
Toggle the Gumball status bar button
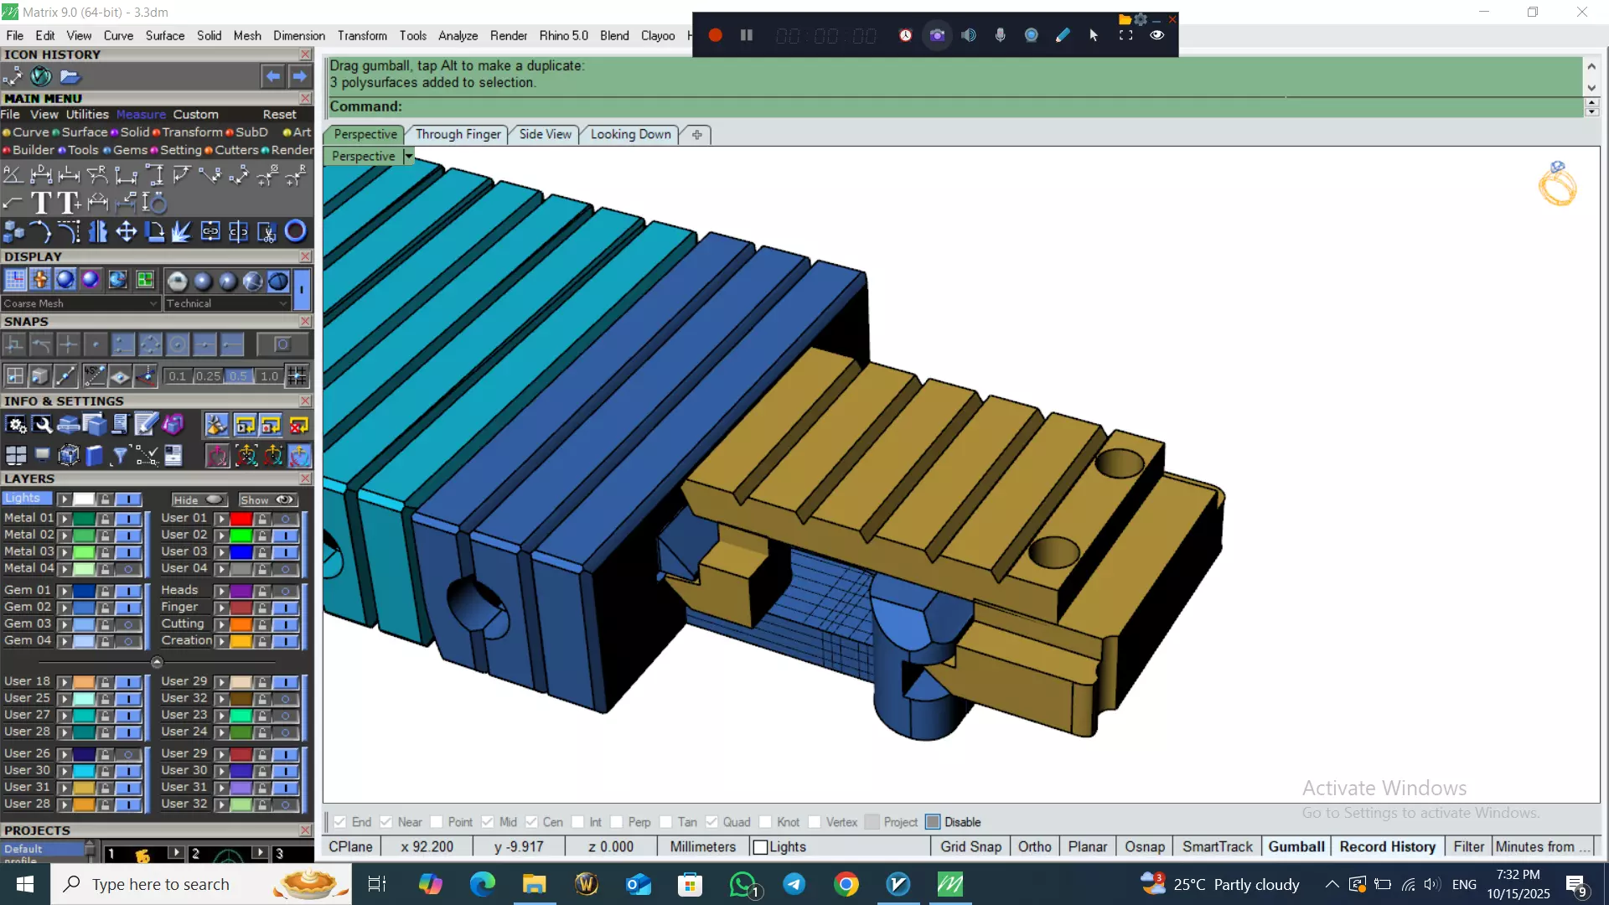(1296, 846)
